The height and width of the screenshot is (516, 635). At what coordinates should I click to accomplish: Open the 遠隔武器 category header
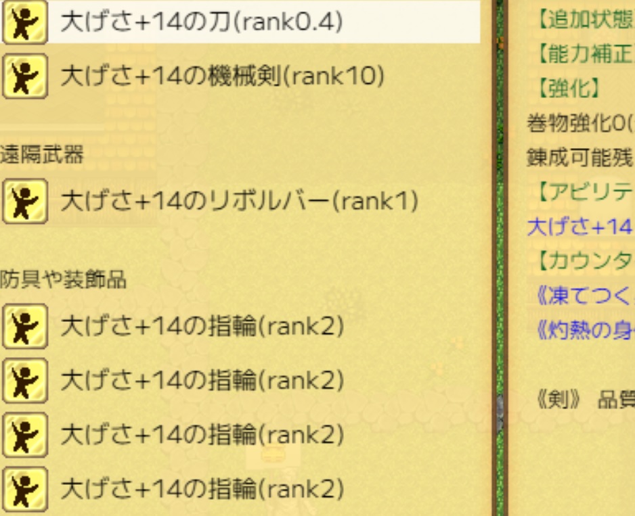click(42, 156)
